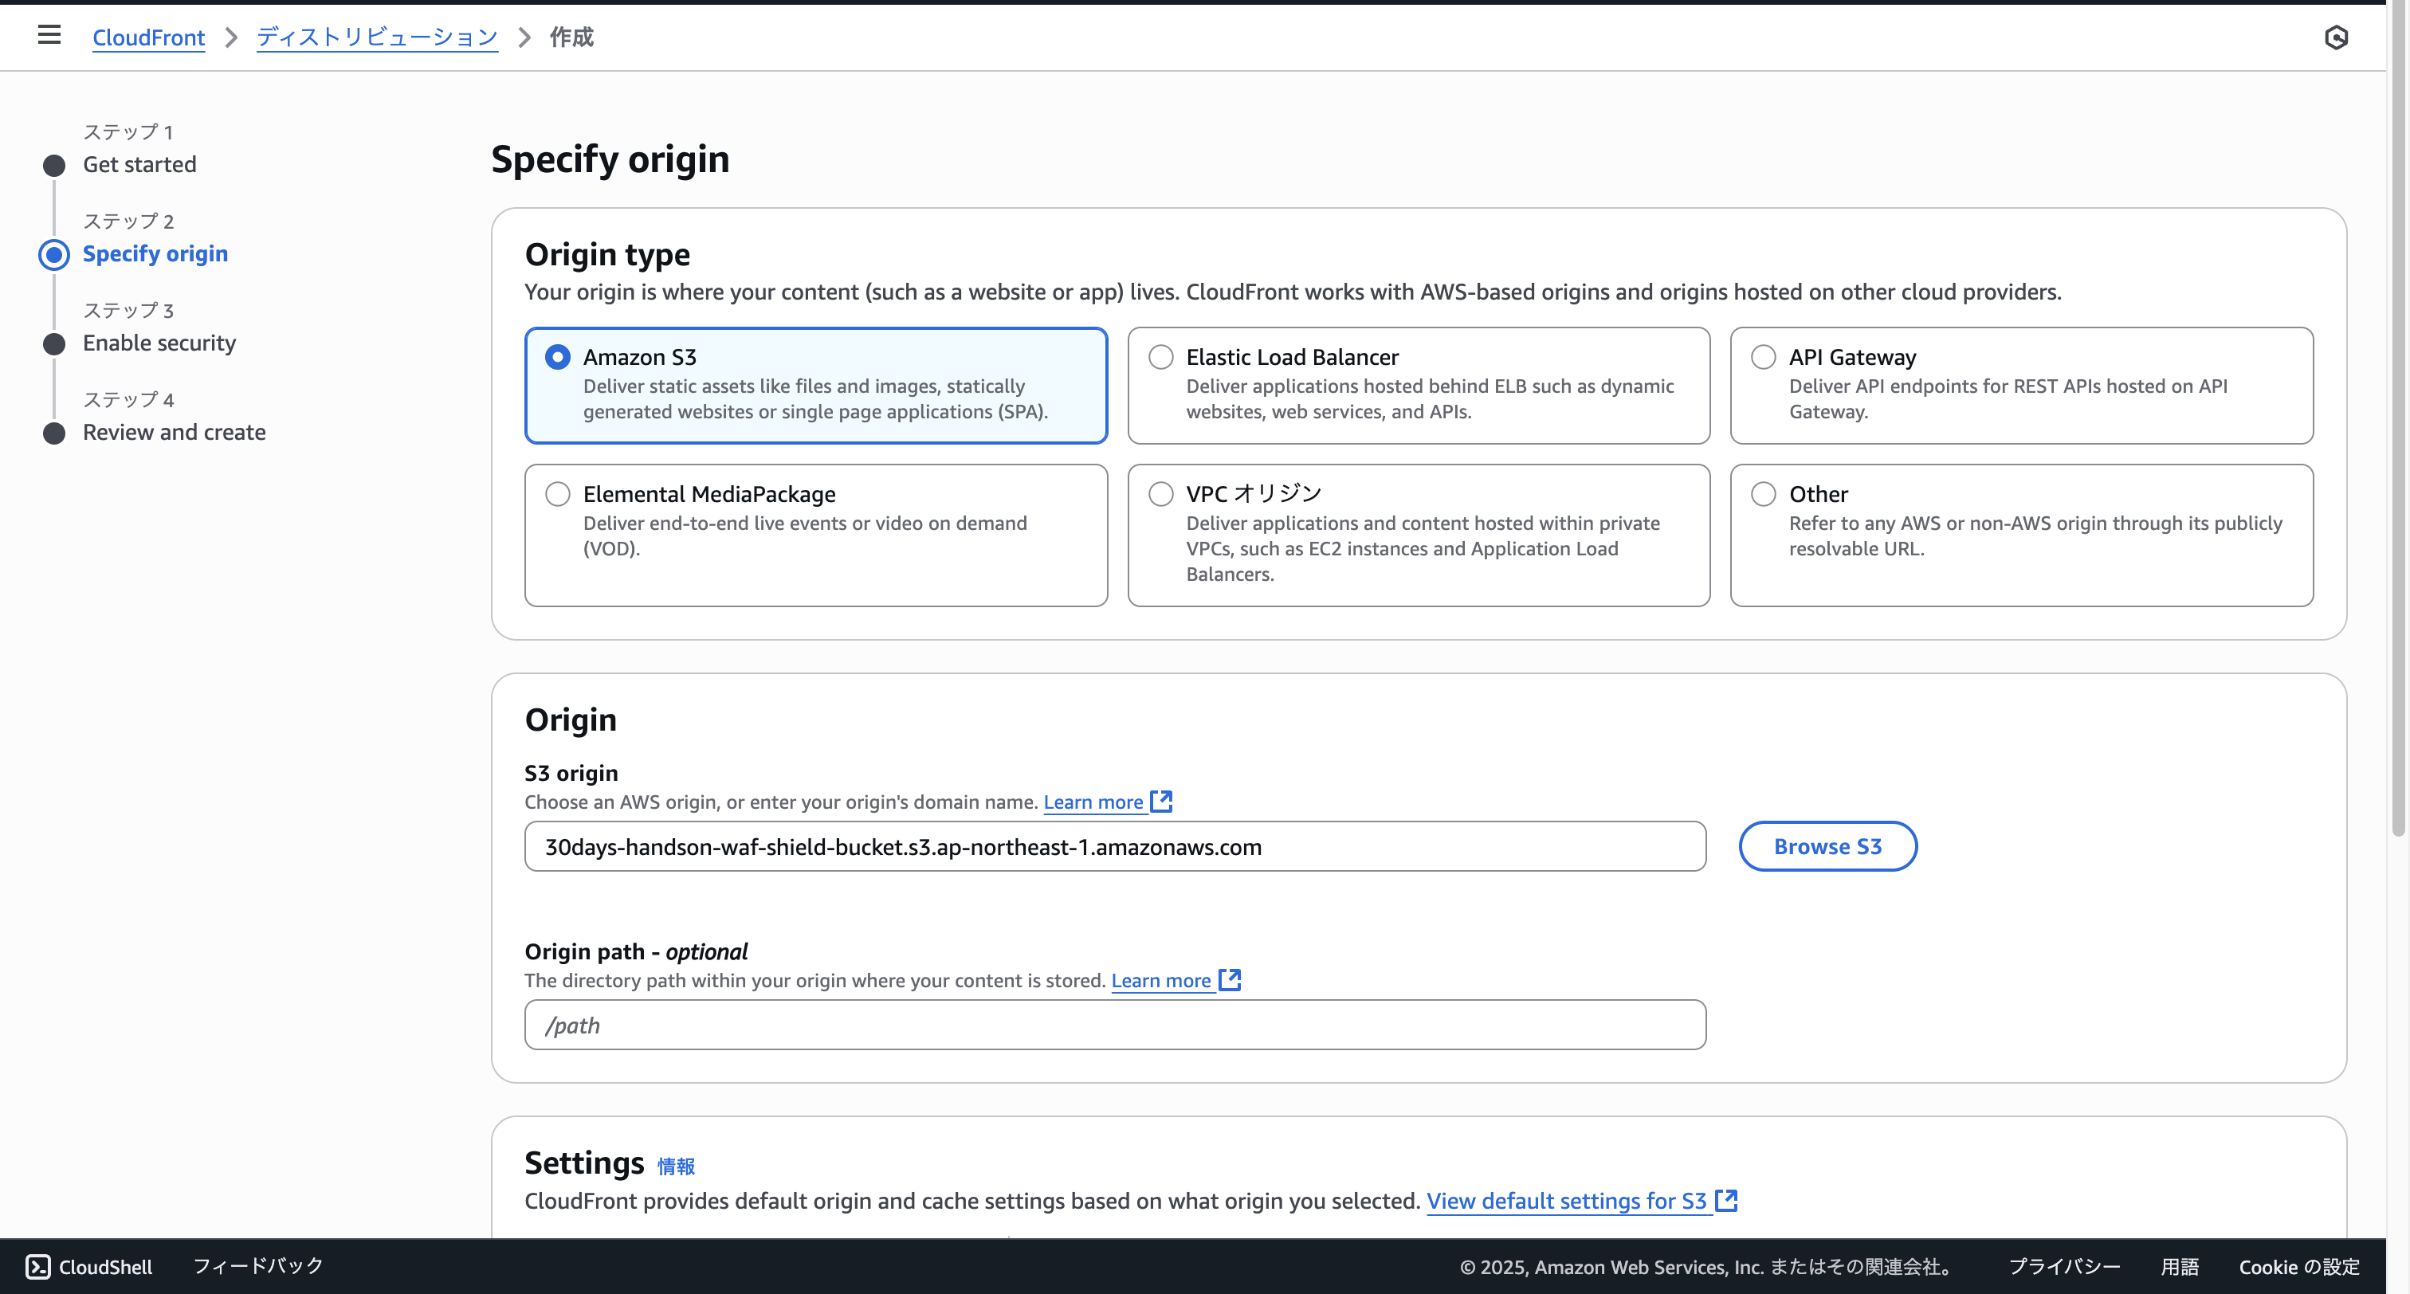Go to Enable security step
2410x1294 pixels.
pos(159,343)
